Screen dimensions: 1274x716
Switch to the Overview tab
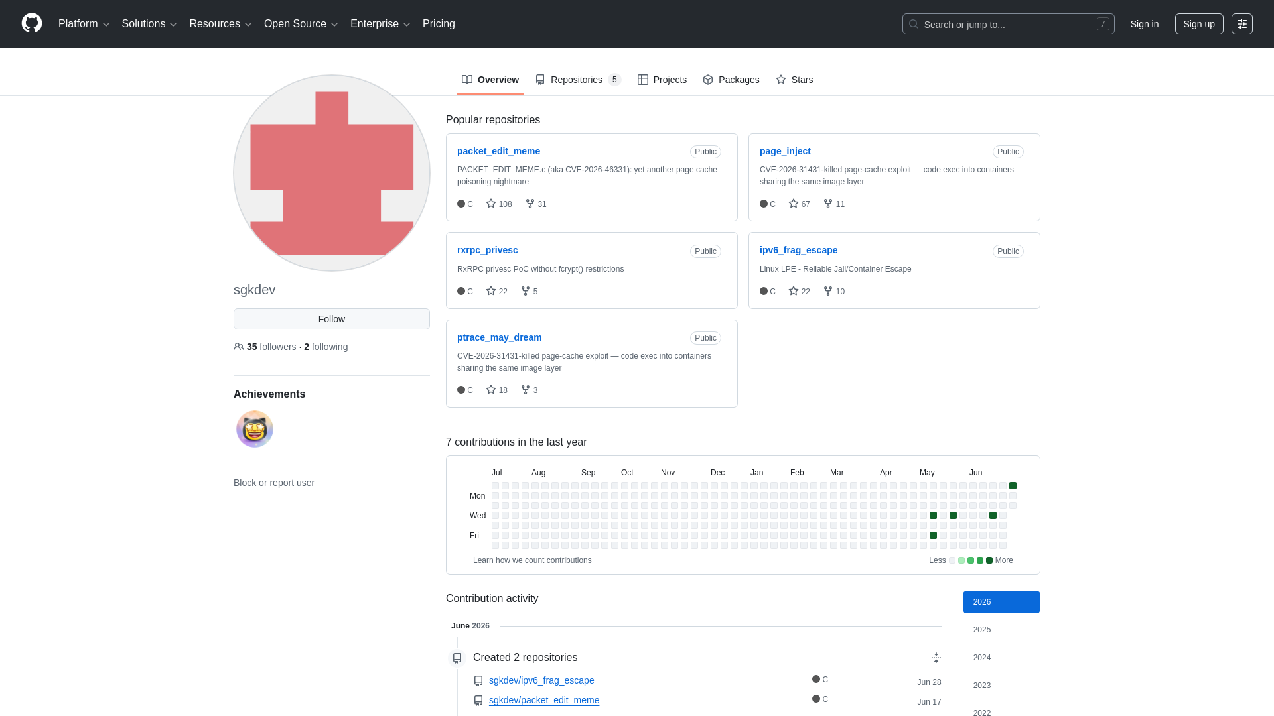[x=490, y=80]
